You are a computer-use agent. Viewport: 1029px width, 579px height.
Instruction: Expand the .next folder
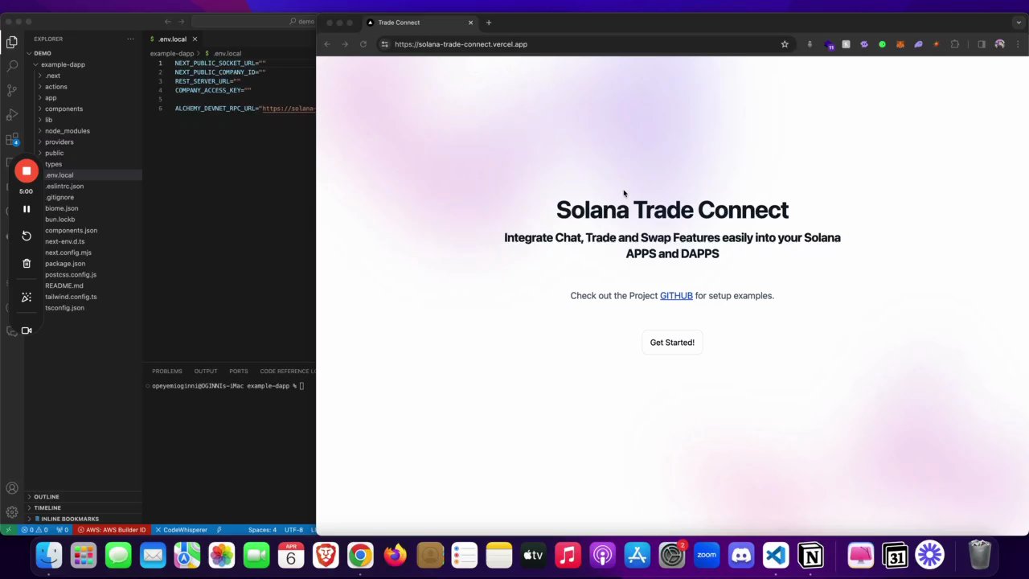click(52, 76)
